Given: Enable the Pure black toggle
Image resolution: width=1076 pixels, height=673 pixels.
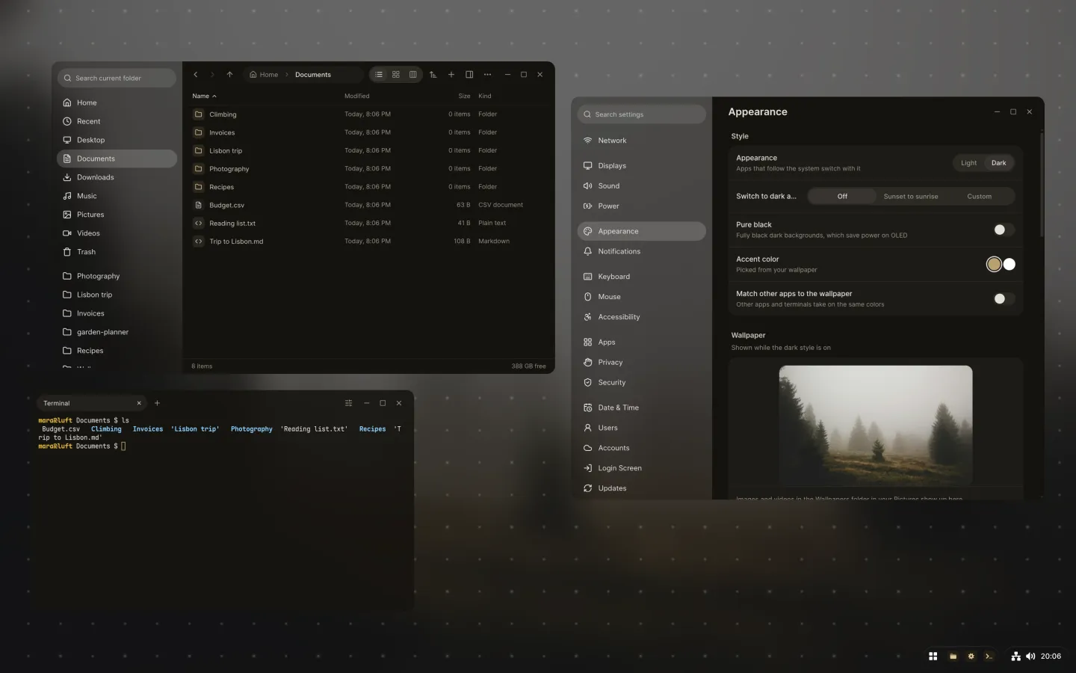Looking at the screenshot, I should pos(1004,230).
